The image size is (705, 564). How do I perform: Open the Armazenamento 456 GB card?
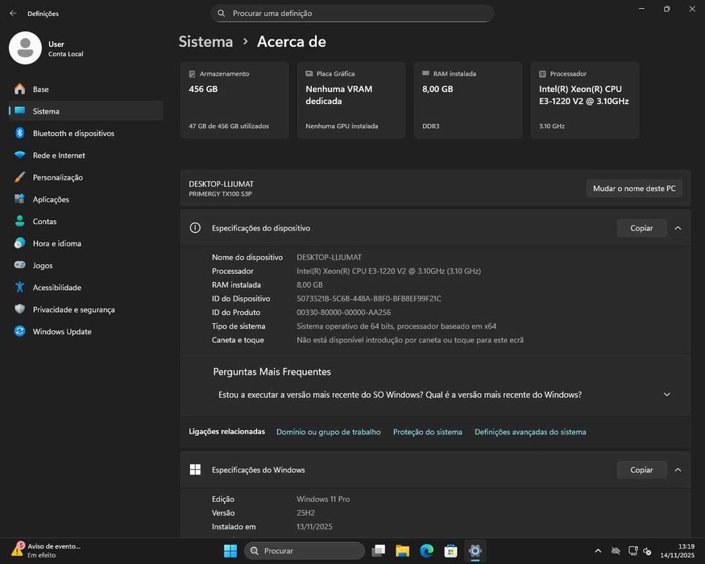pyautogui.click(x=234, y=100)
